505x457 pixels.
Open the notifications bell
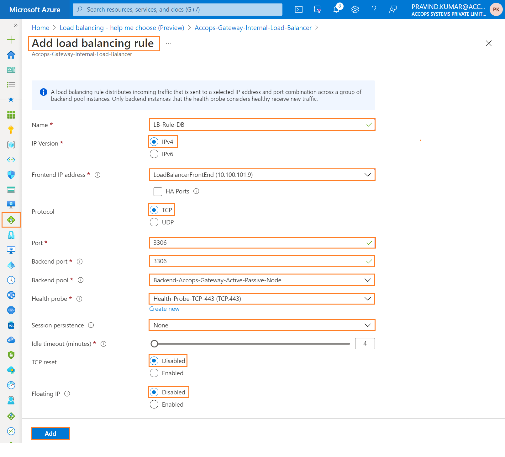[336, 9]
